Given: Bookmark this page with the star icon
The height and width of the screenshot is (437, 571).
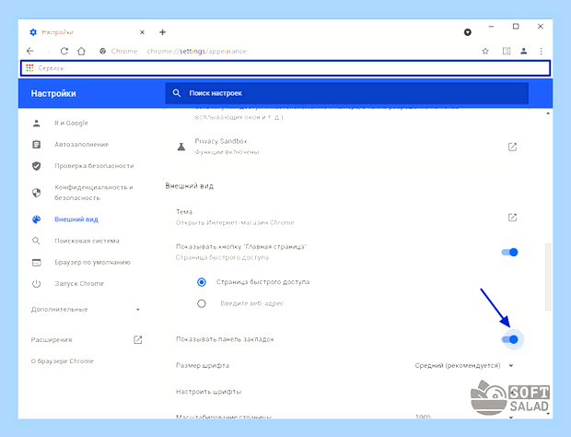Looking at the screenshot, I should click(485, 51).
